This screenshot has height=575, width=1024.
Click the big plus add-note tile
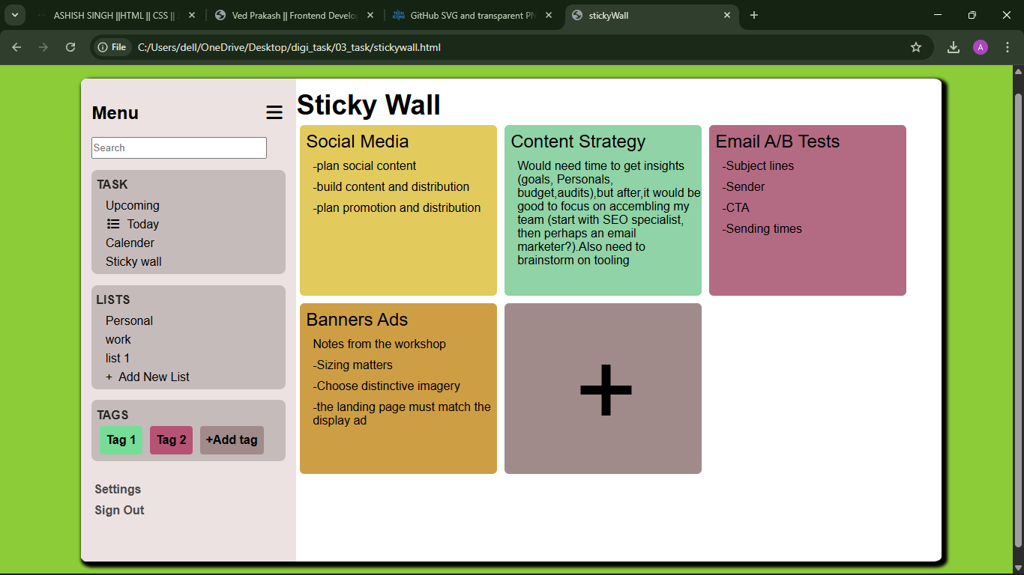tap(603, 389)
